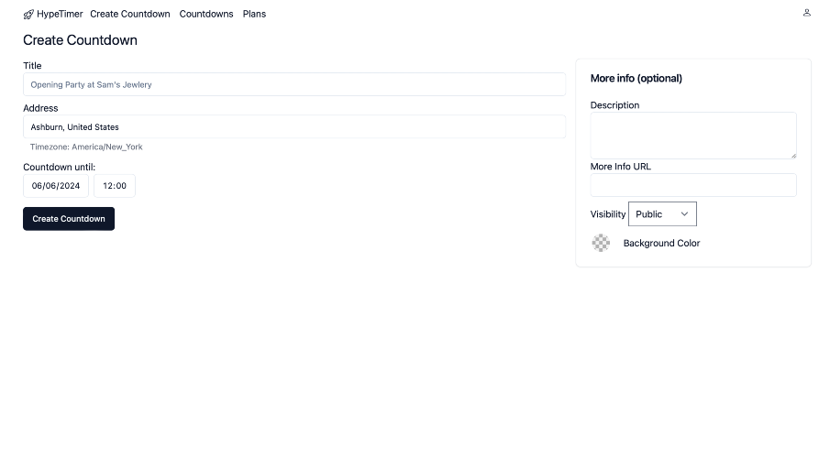Click the Visibility label

click(x=608, y=214)
